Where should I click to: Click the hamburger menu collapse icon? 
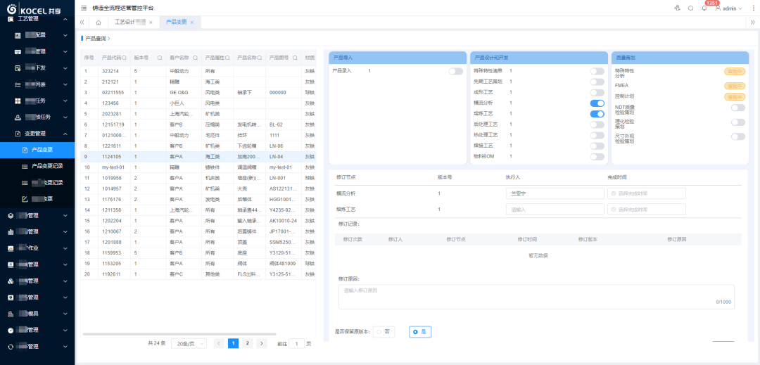click(x=84, y=8)
